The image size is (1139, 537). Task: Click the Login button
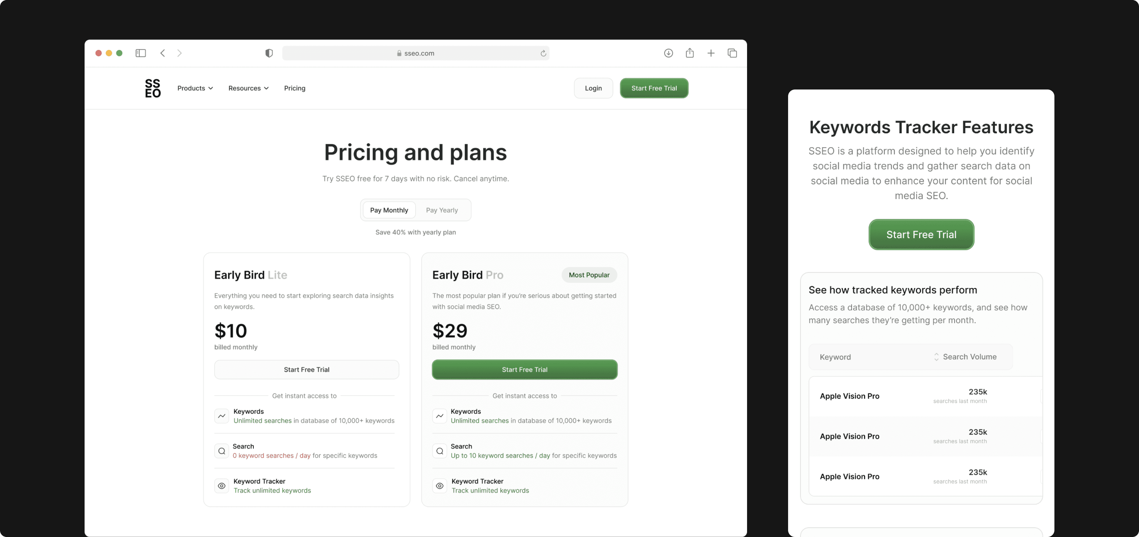click(593, 88)
